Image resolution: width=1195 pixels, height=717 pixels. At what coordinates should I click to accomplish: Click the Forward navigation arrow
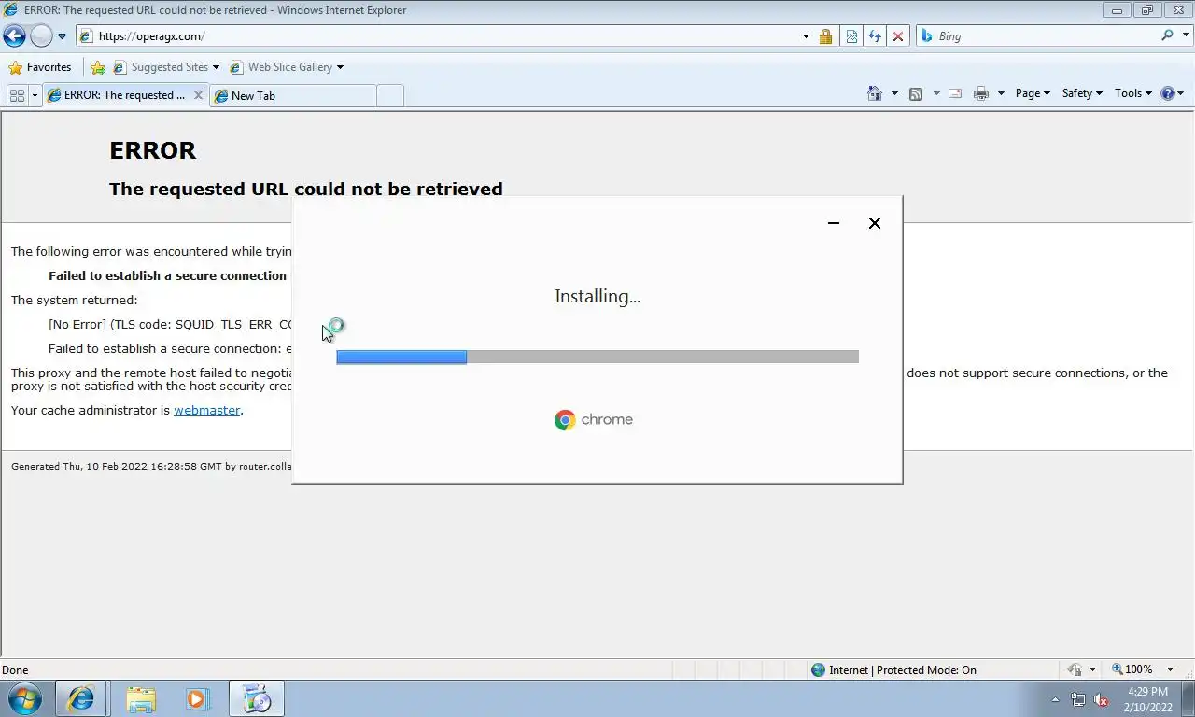pos(41,36)
